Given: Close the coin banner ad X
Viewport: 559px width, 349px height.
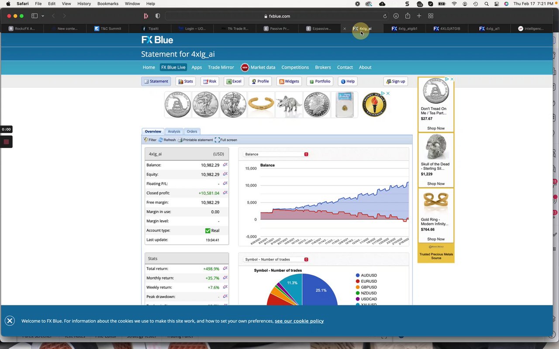Looking at the screenshot, I should [387, 93].
